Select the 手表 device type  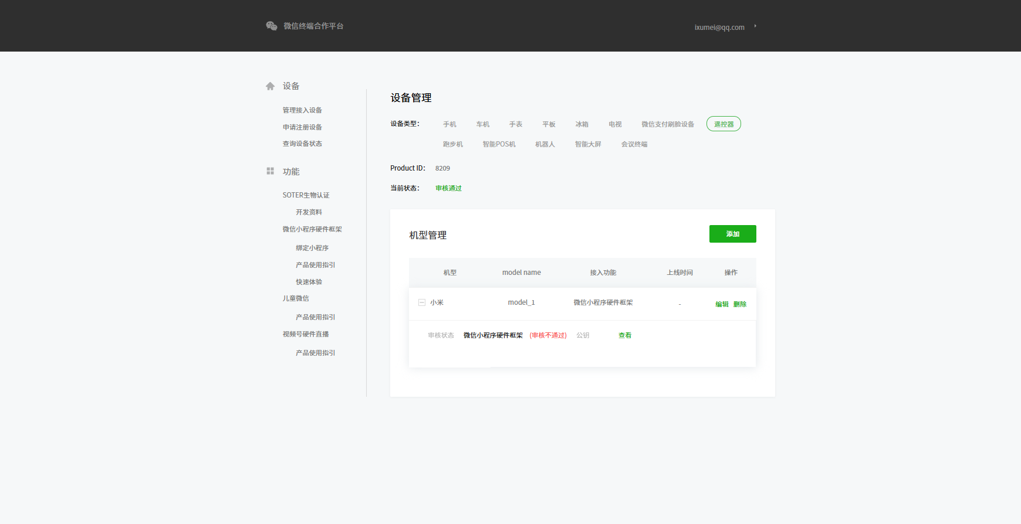[516, 124]
